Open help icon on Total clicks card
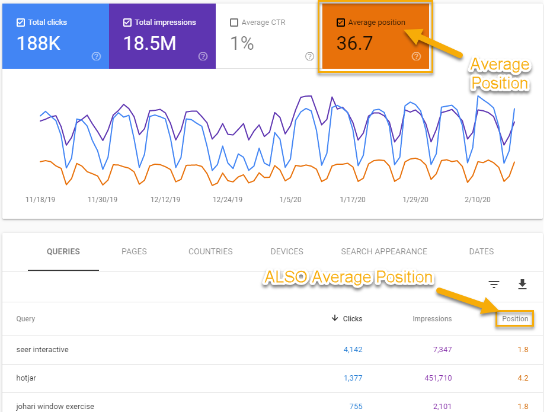 point(96,56)
